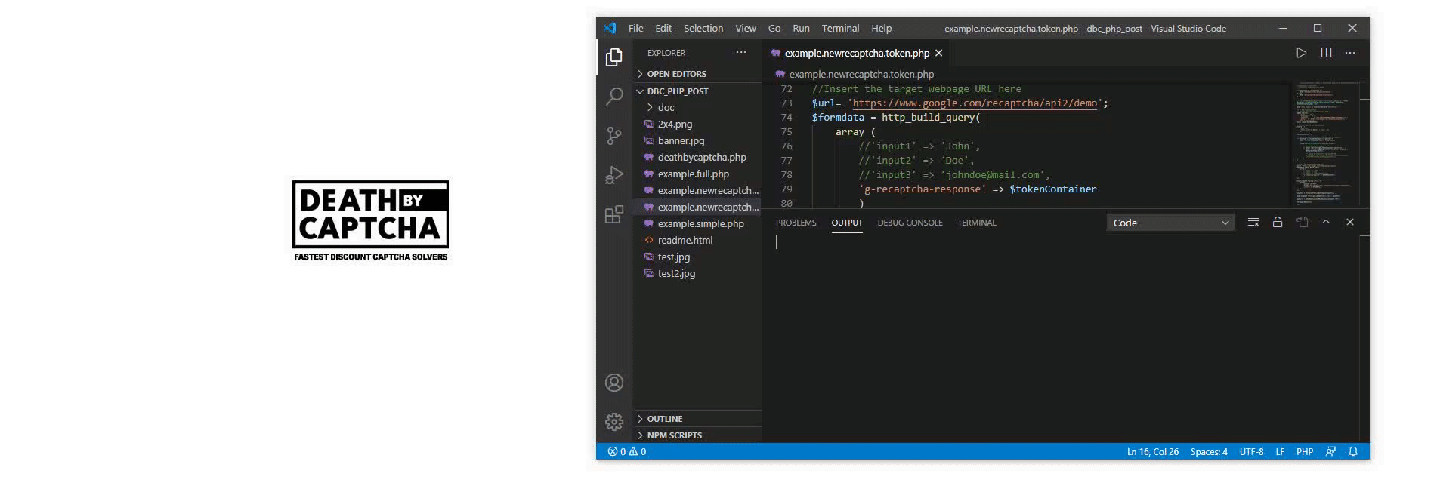Split the editor to the right

1326,53
